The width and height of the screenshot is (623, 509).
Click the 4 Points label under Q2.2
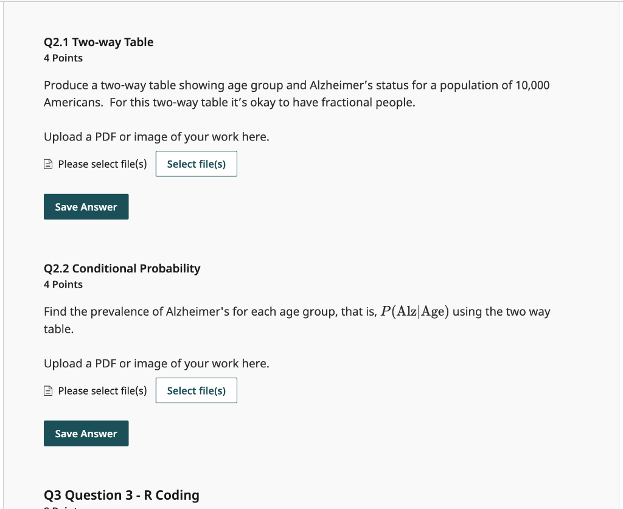tap(63, 284)
